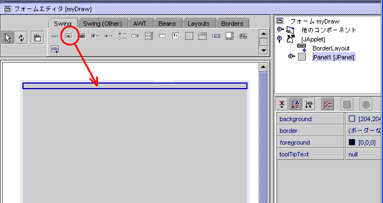Click the unsorted properties button

tap(282, 105)
